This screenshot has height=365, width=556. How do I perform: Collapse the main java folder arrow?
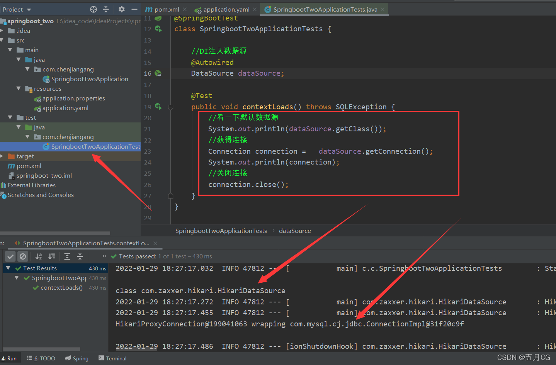[19, 59]
